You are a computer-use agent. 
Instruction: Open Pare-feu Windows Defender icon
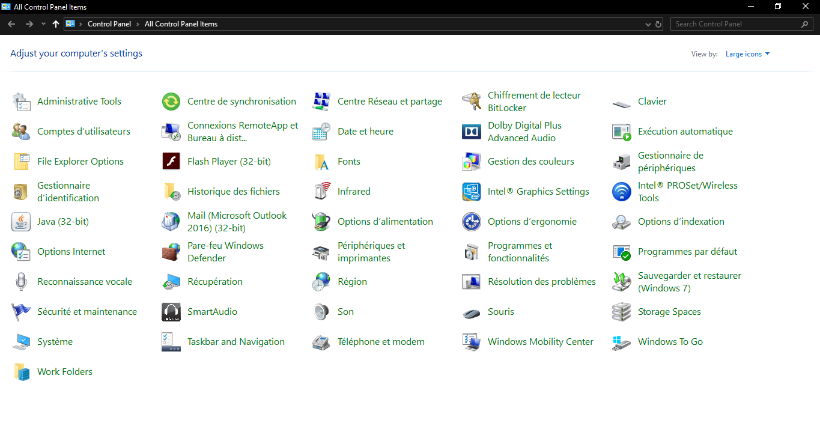pos(171,252)
